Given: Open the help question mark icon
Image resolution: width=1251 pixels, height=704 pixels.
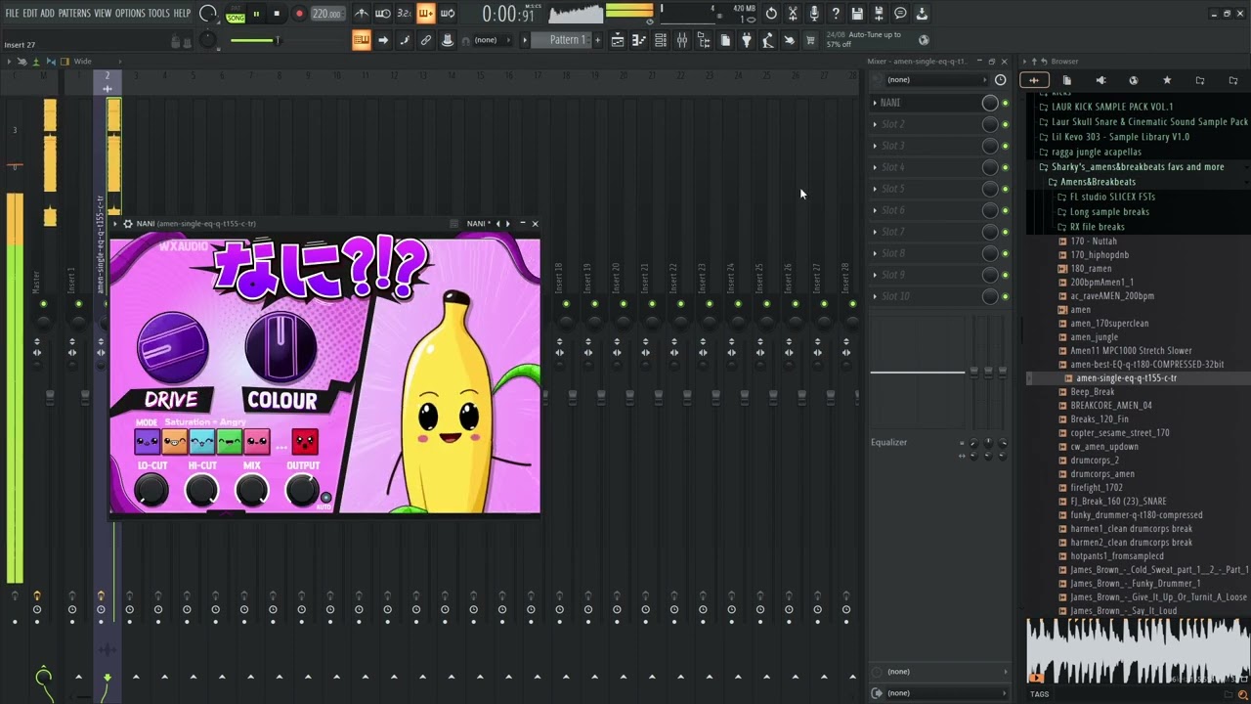Looking at the screenshot, I should point(836,14).
